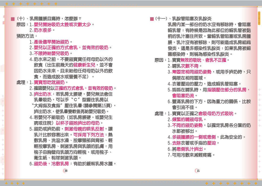Click highlighted text 餵奶後，冷敷乳房

click(51, 163)
